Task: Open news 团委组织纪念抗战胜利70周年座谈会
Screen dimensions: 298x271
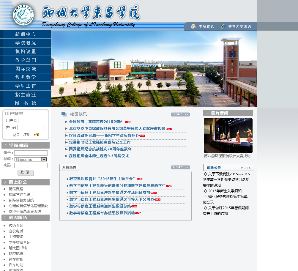Action: [100, 149]
